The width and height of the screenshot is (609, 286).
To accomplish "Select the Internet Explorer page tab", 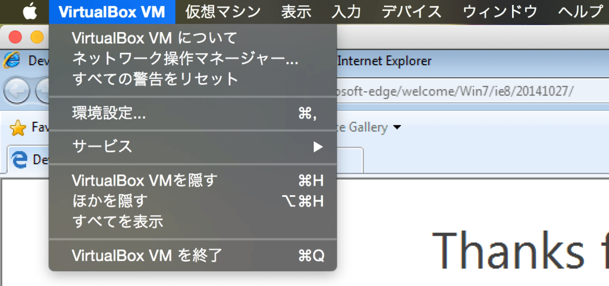I will pos(185,160).
